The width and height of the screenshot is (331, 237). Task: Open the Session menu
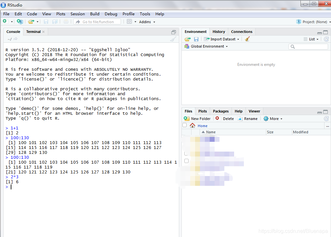click(x=78, y=14)
